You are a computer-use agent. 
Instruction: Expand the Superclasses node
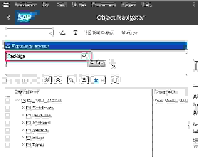coord(23,108)
